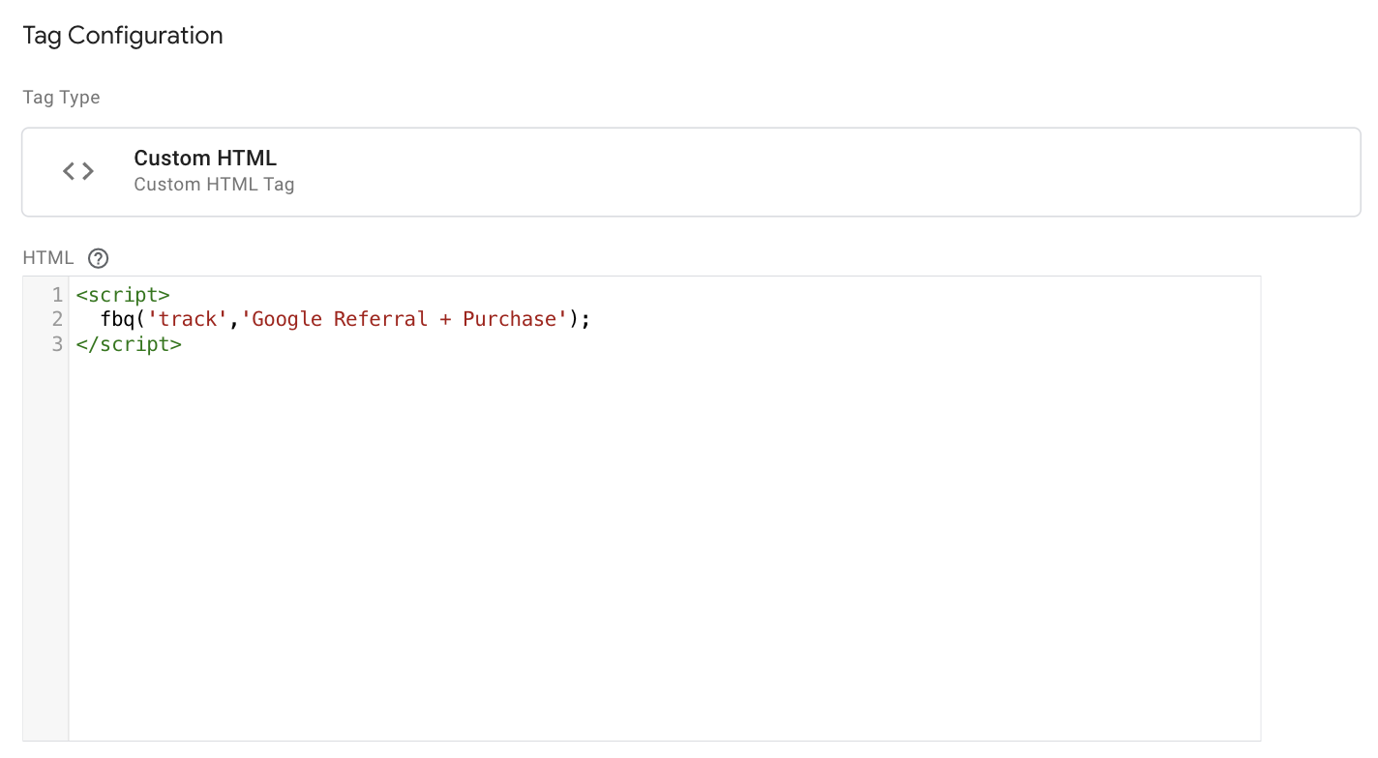Open the HTML field help icon

point(98,258)
